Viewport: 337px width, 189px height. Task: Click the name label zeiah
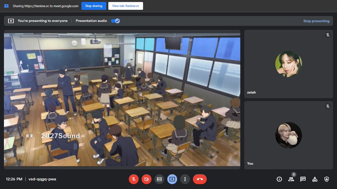252,92
